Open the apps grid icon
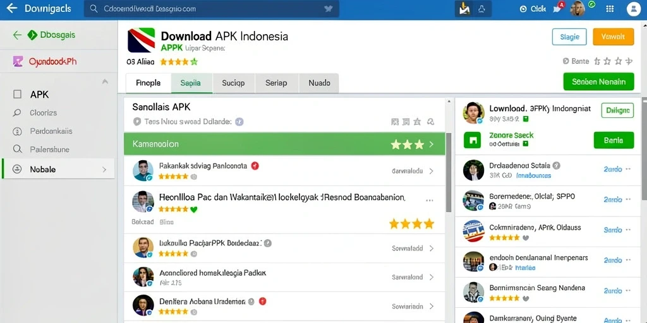The height and width of the screenshot is (323, 647). [x=610, y=9]
